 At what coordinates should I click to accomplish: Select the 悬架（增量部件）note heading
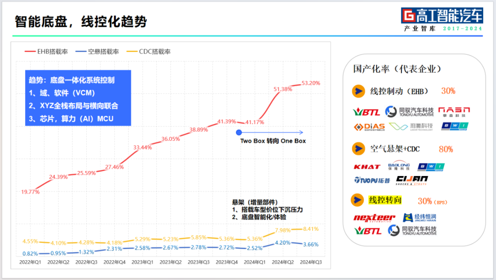(255, 202)
